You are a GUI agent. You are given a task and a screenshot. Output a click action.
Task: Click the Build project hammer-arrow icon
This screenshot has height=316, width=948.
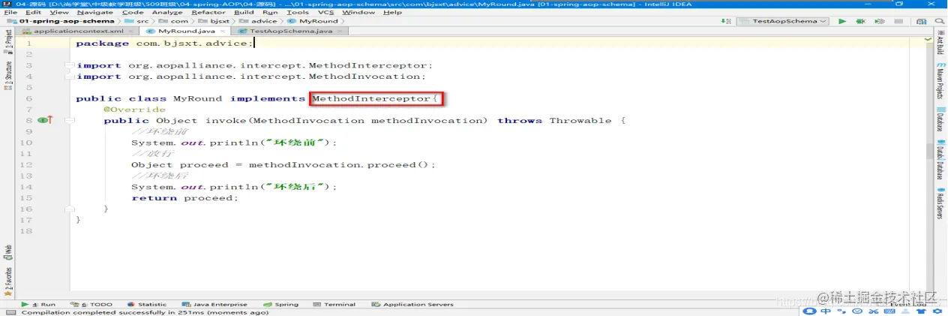tap(725, 21)
